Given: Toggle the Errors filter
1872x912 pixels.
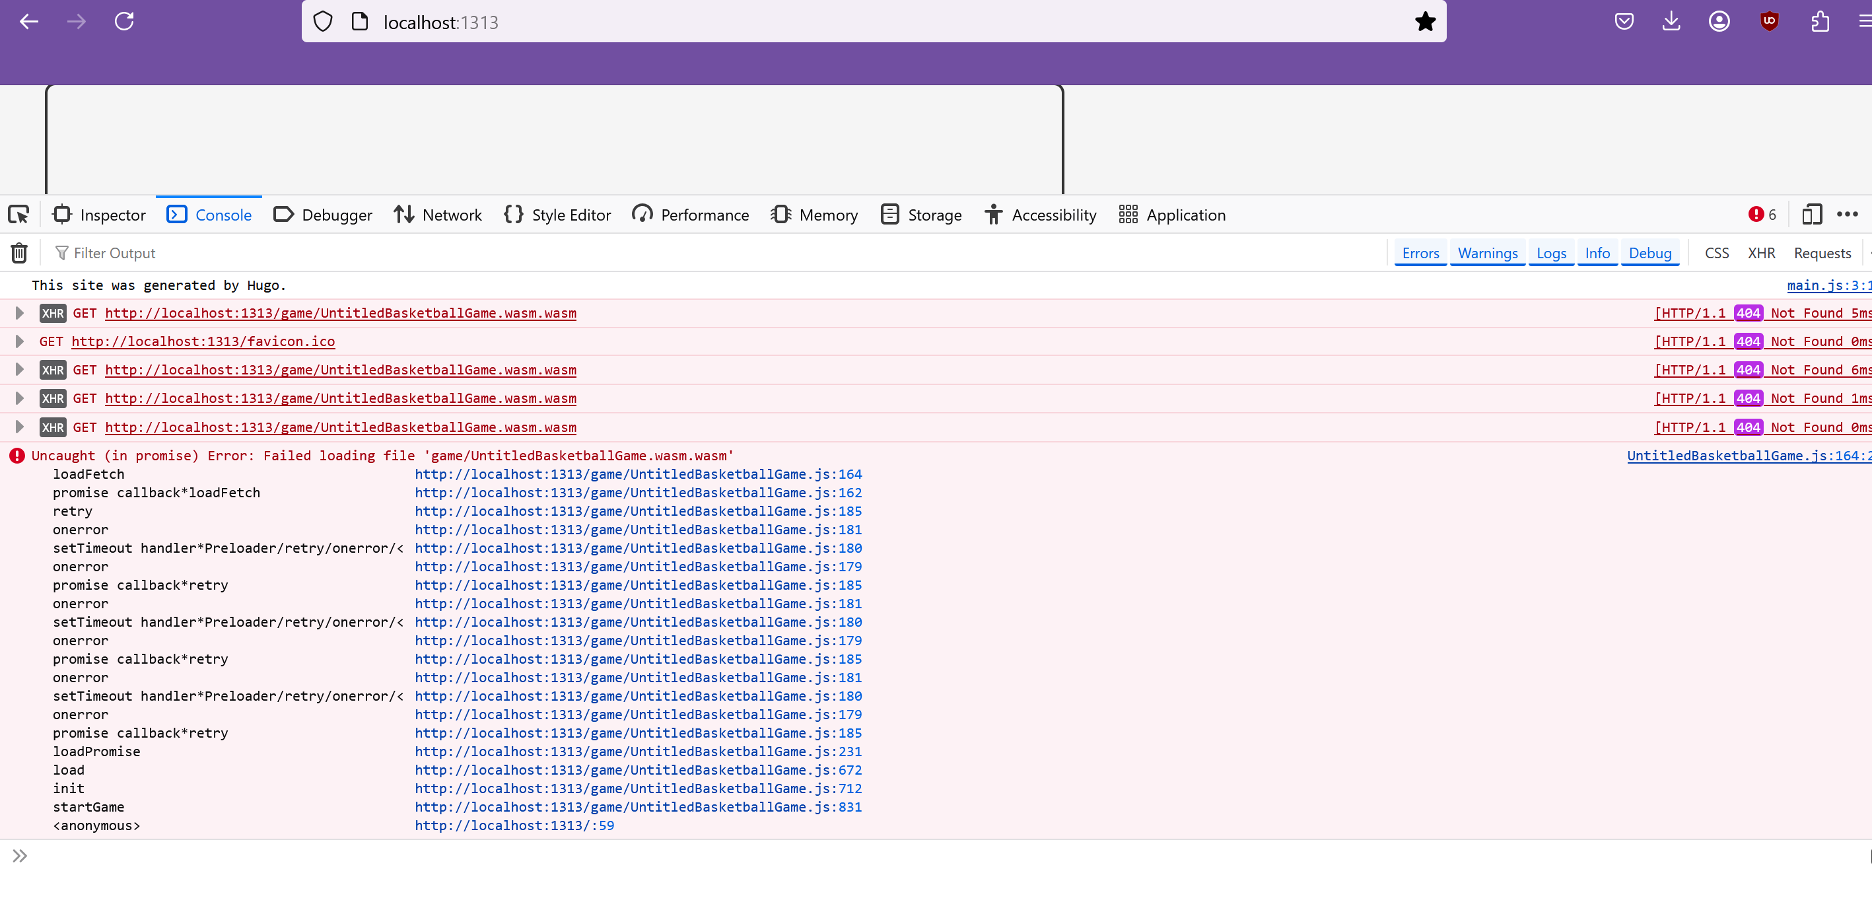Looking at the screenshot, I should coord(1420,253).
